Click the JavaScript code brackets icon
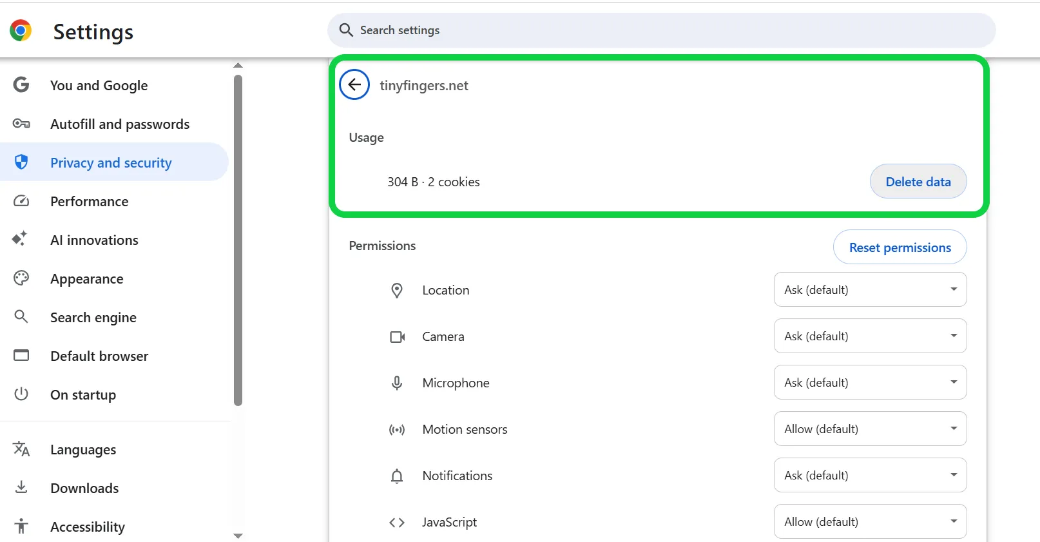Image resolution: width=1040 pixels, height=542 pixels. click(397, 522)
